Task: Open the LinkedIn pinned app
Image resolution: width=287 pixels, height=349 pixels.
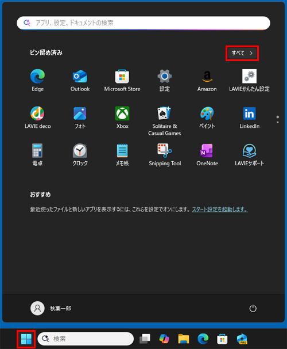Action: pyautogui.click(x=249, y=117)
